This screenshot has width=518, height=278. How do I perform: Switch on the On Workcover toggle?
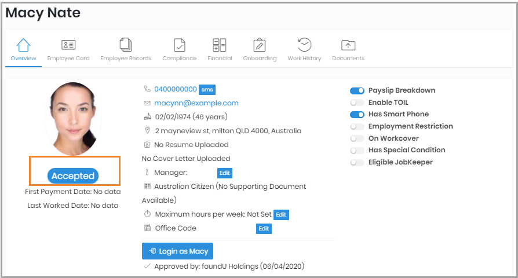point(358,138)
